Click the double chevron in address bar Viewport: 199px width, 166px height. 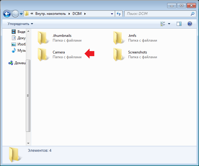[32, 14]
